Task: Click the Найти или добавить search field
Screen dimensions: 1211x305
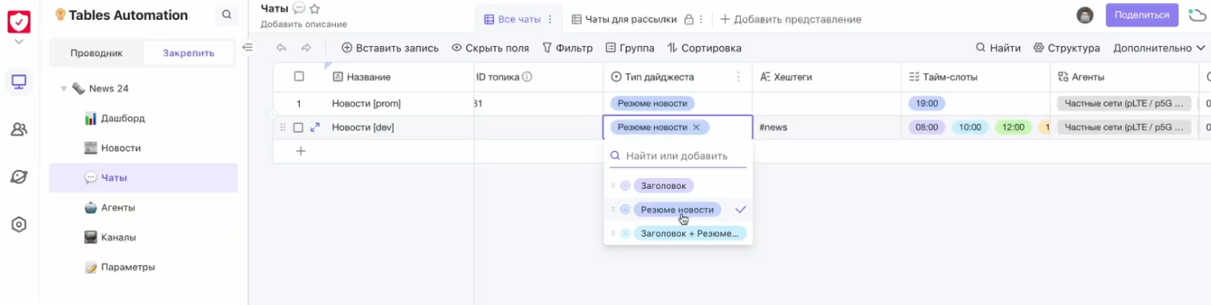Action: coord(678,156)
